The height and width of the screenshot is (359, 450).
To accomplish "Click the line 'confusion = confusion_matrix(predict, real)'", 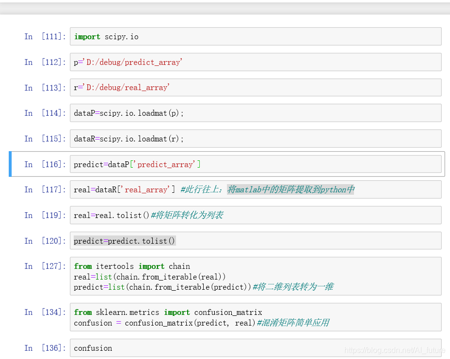I will point(165,323).
